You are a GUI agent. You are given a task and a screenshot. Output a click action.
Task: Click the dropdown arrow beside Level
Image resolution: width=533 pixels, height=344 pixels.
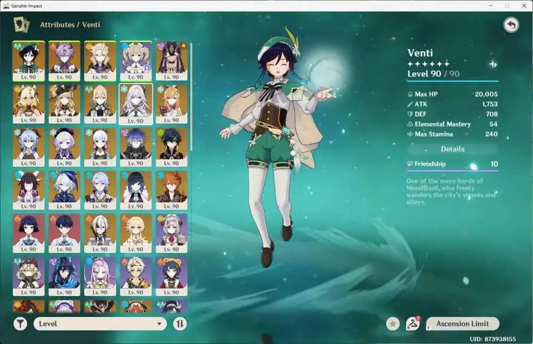tap(159, 324)
